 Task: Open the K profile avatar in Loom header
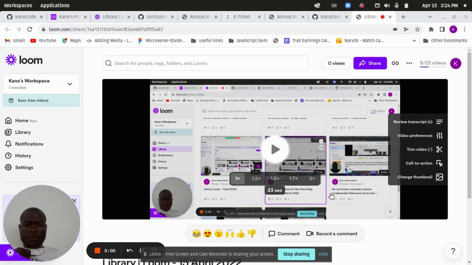455,63
